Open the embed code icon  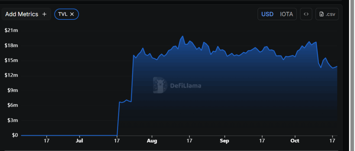click(x=306, y=14)
